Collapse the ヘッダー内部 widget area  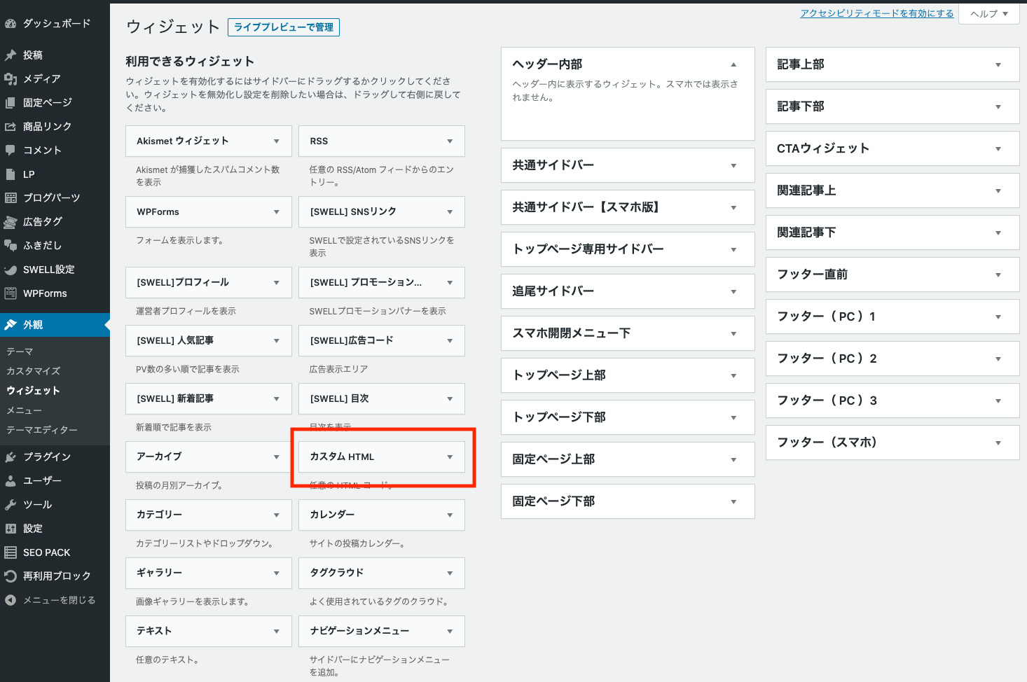tap(733, 64)
